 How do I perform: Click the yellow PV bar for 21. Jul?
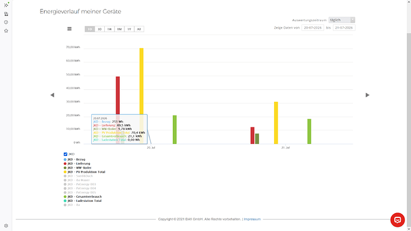pyautogui.click(x=276, y=123)
